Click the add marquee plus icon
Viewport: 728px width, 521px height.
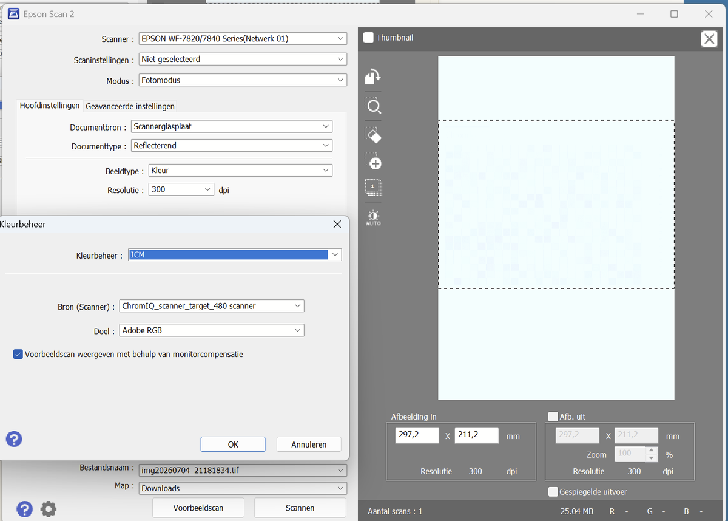(x=373, y=162)
